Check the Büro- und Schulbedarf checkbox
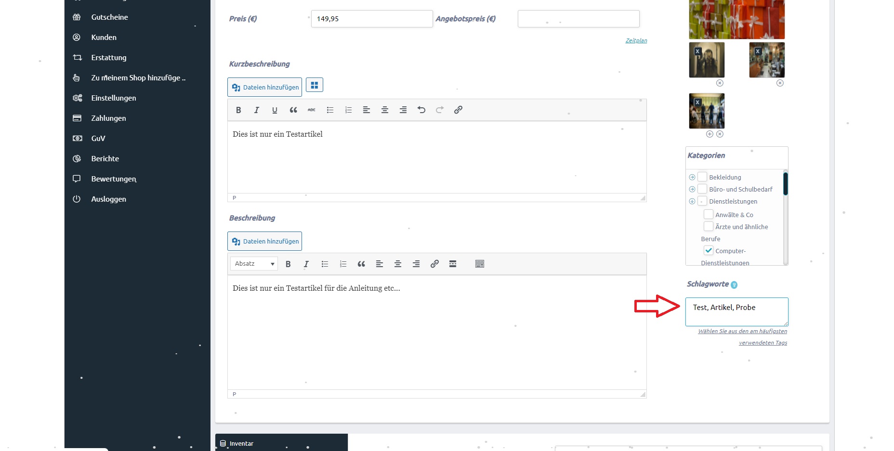Screen dimensions: 894x451 (702, 189)
